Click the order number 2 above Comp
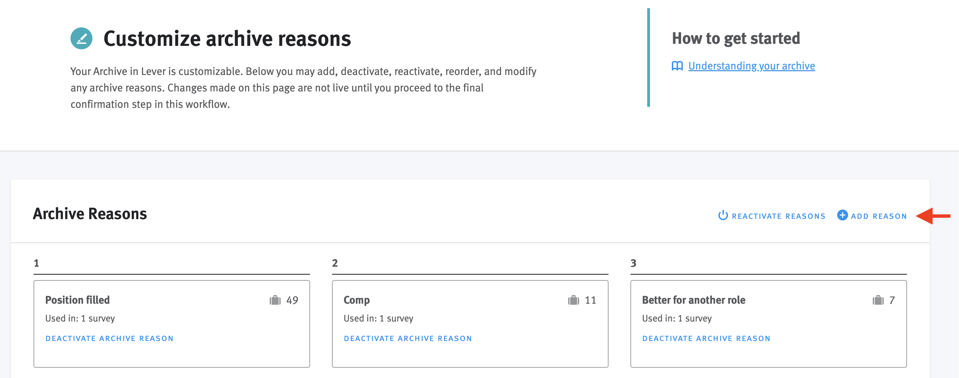 click(335, 263)
